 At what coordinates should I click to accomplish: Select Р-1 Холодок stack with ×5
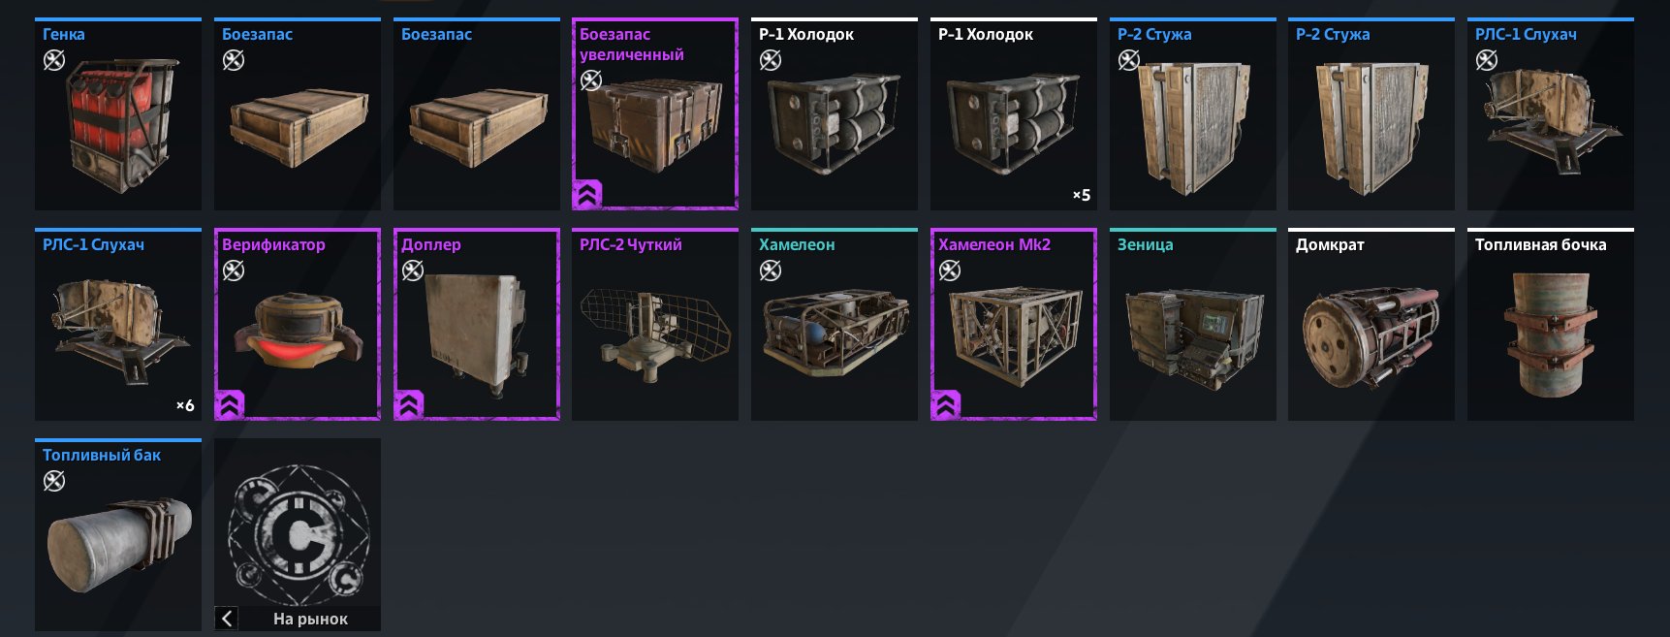tap(1014, 113)
